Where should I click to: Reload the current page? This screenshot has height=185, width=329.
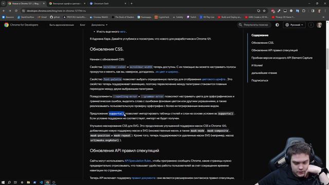pyautogui.click(x=16, y=11)
